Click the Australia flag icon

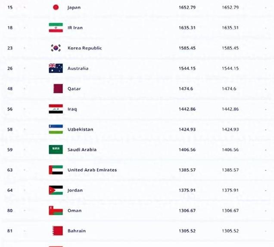click(x=56, y=68)
